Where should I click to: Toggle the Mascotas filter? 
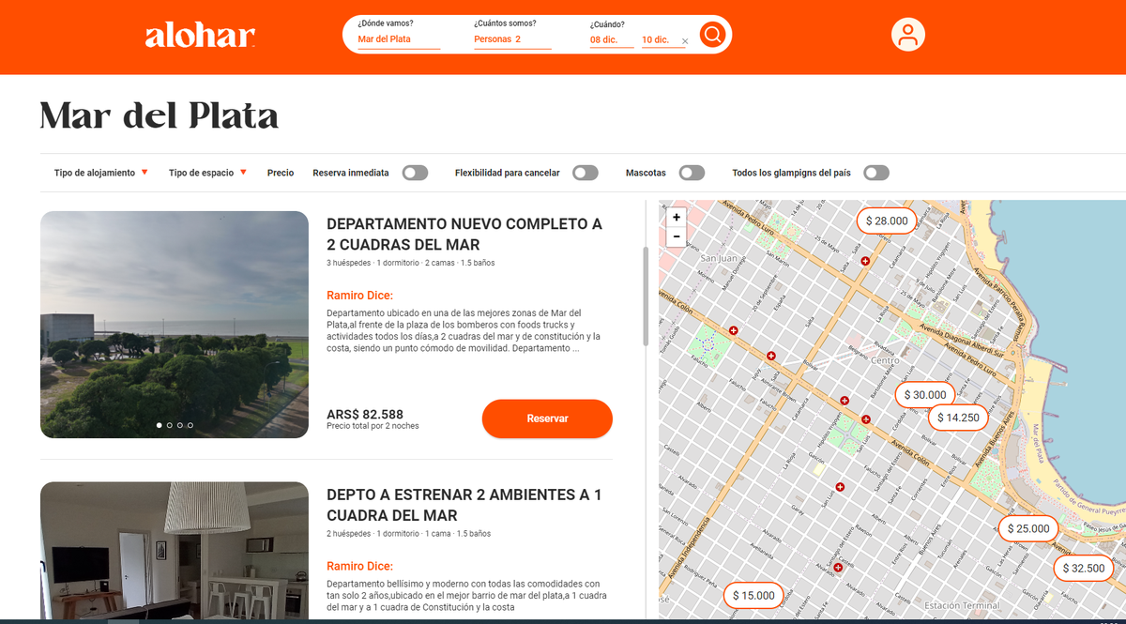(x=692, y=173)
